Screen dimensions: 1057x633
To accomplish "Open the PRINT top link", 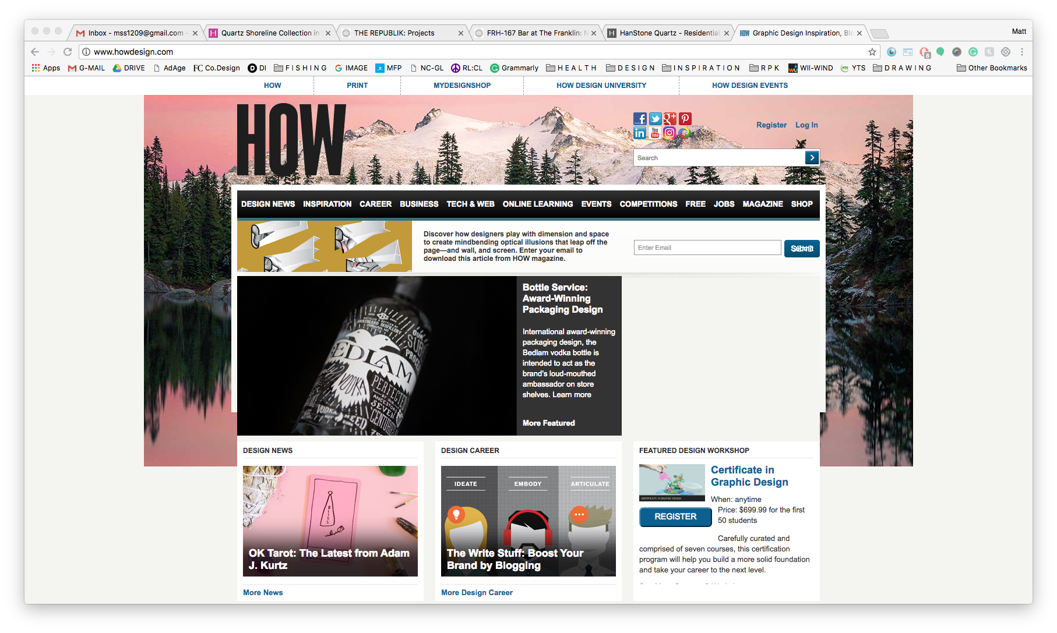I will coord(357,86).
